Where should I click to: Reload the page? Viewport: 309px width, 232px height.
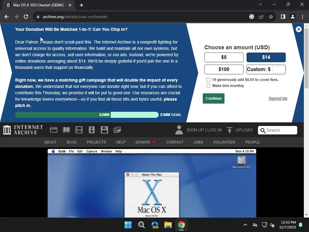pos(26,17)
